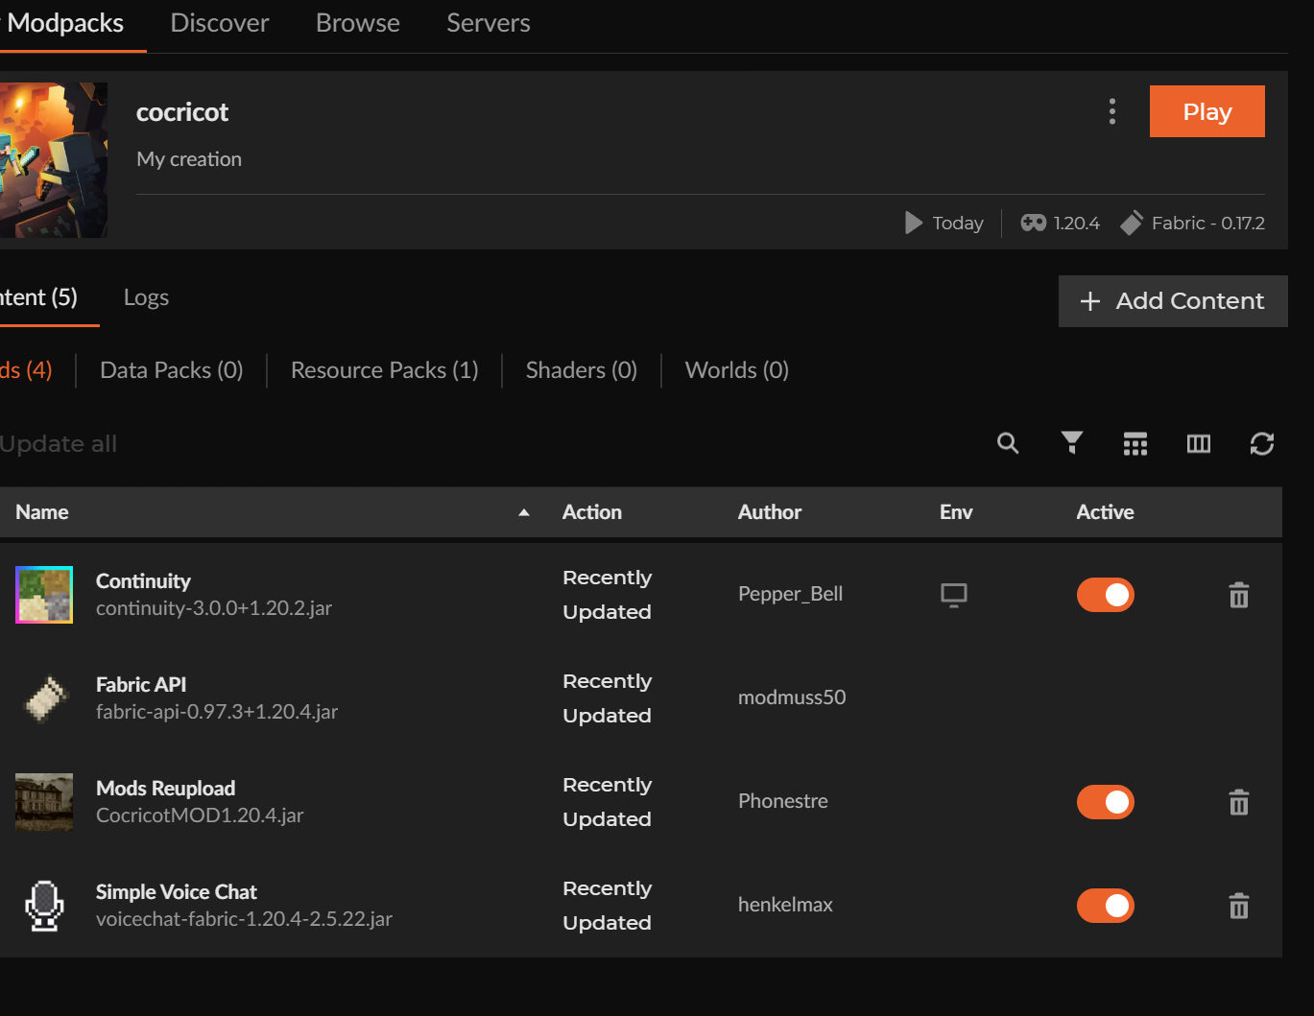
Task: Click the My creation subtitle
Action: coord(189,159)
